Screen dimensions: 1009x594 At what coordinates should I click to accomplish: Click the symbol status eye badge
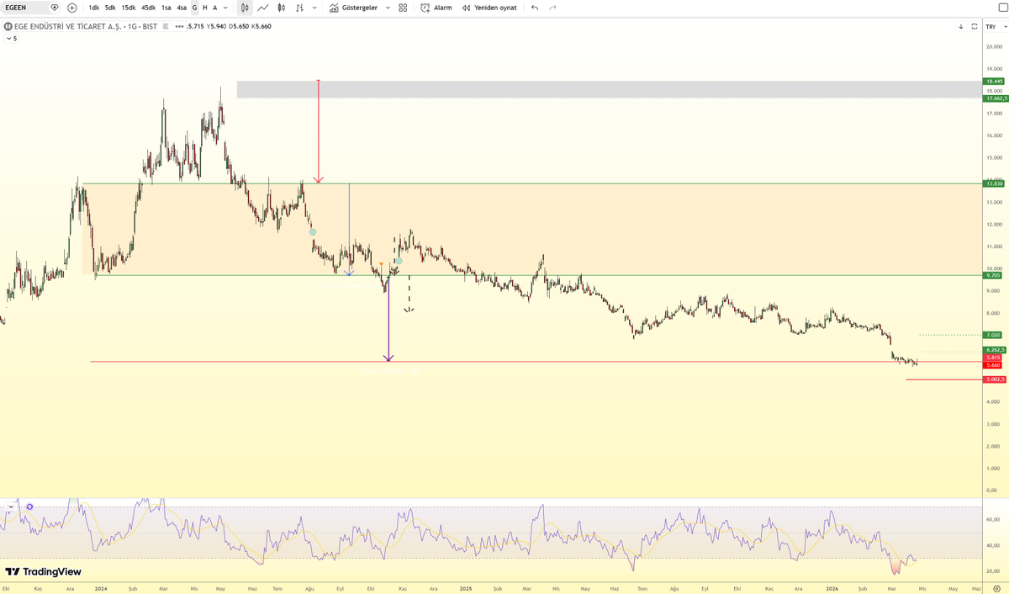tap(55, 8)
